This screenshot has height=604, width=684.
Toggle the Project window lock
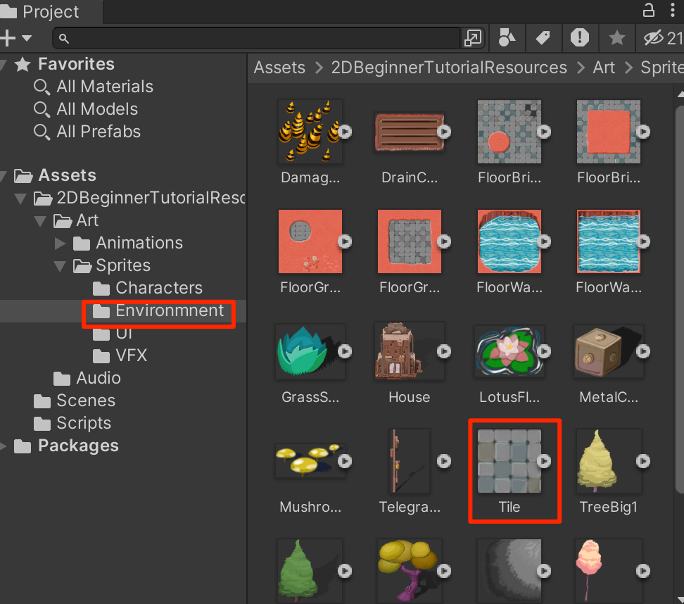[x=649, y=10]
